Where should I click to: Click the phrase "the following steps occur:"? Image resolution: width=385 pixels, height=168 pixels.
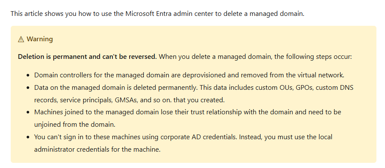(313, 57)
